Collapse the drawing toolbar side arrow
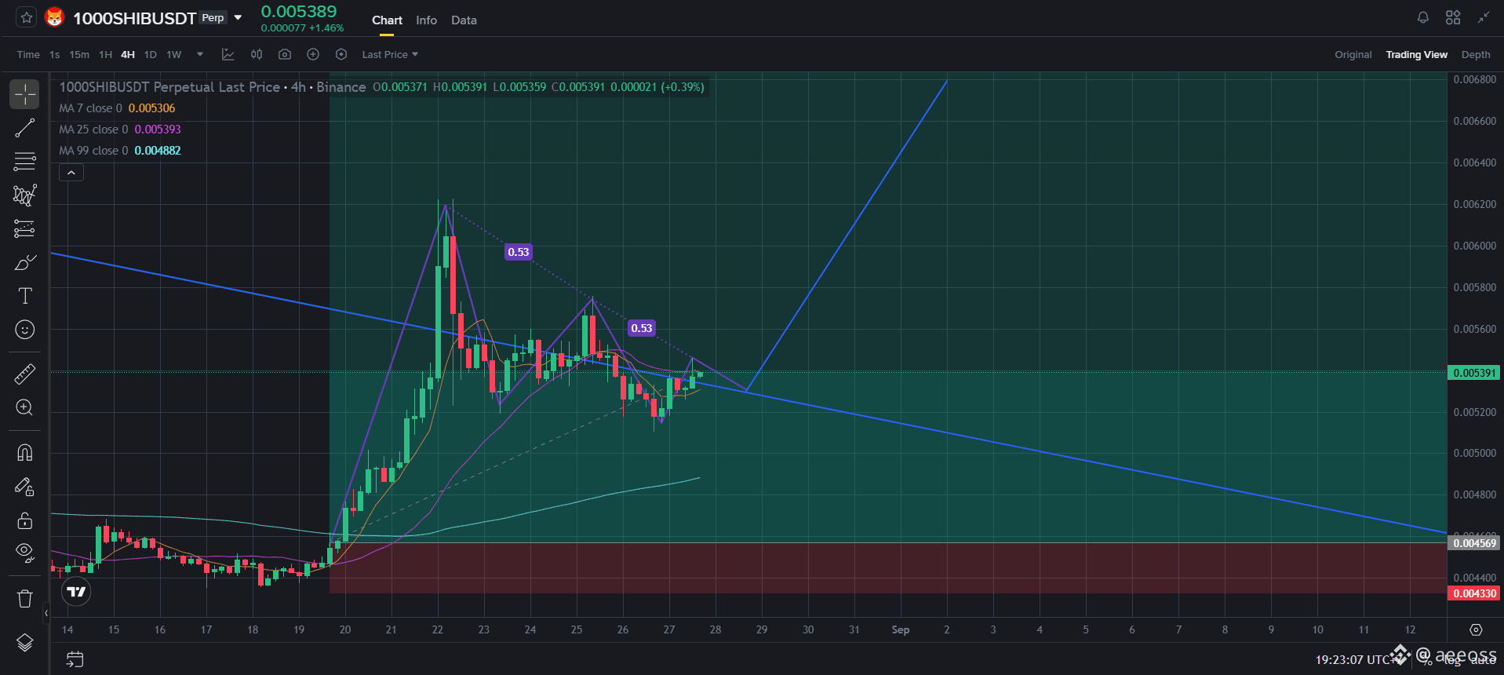 (46, 613)
